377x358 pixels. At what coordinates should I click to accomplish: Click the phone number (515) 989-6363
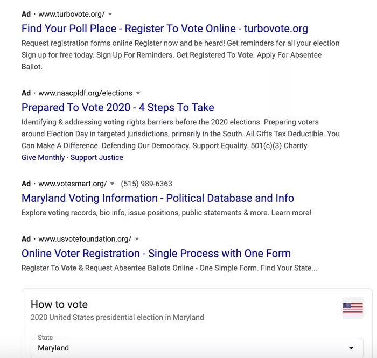coord(146,184)
